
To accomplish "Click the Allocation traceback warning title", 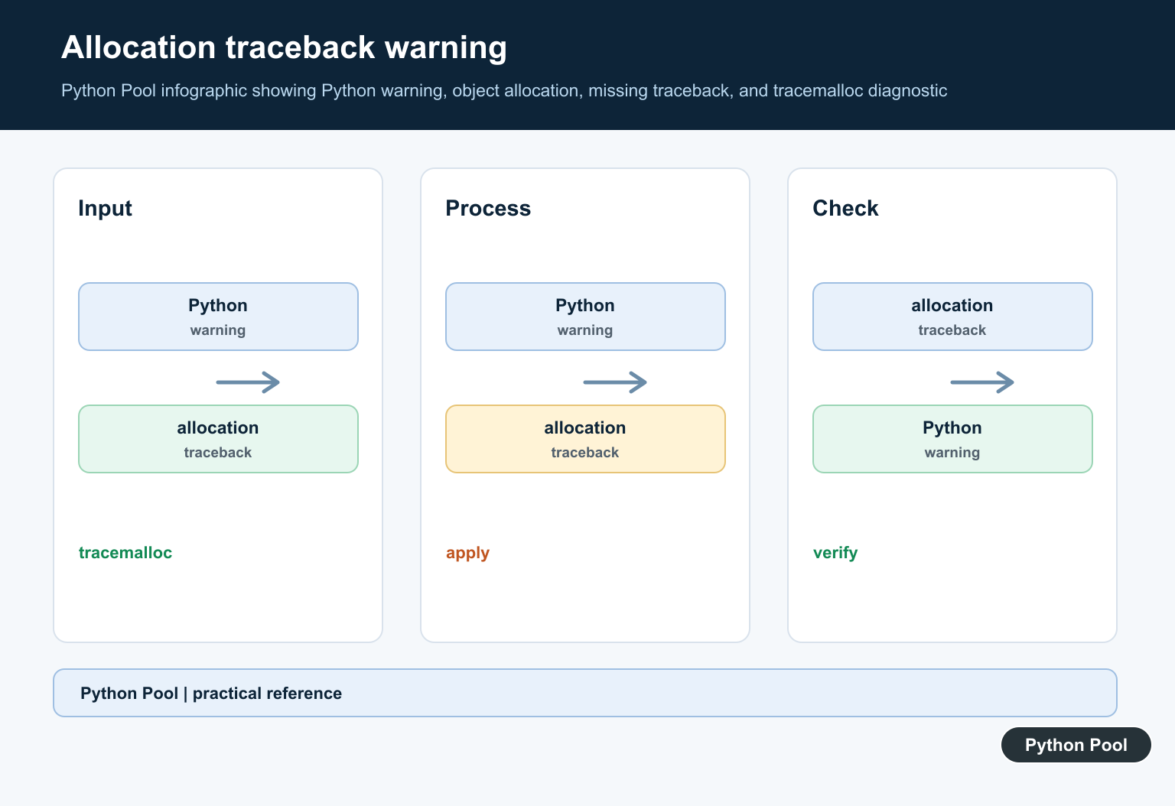I will 284,47.
